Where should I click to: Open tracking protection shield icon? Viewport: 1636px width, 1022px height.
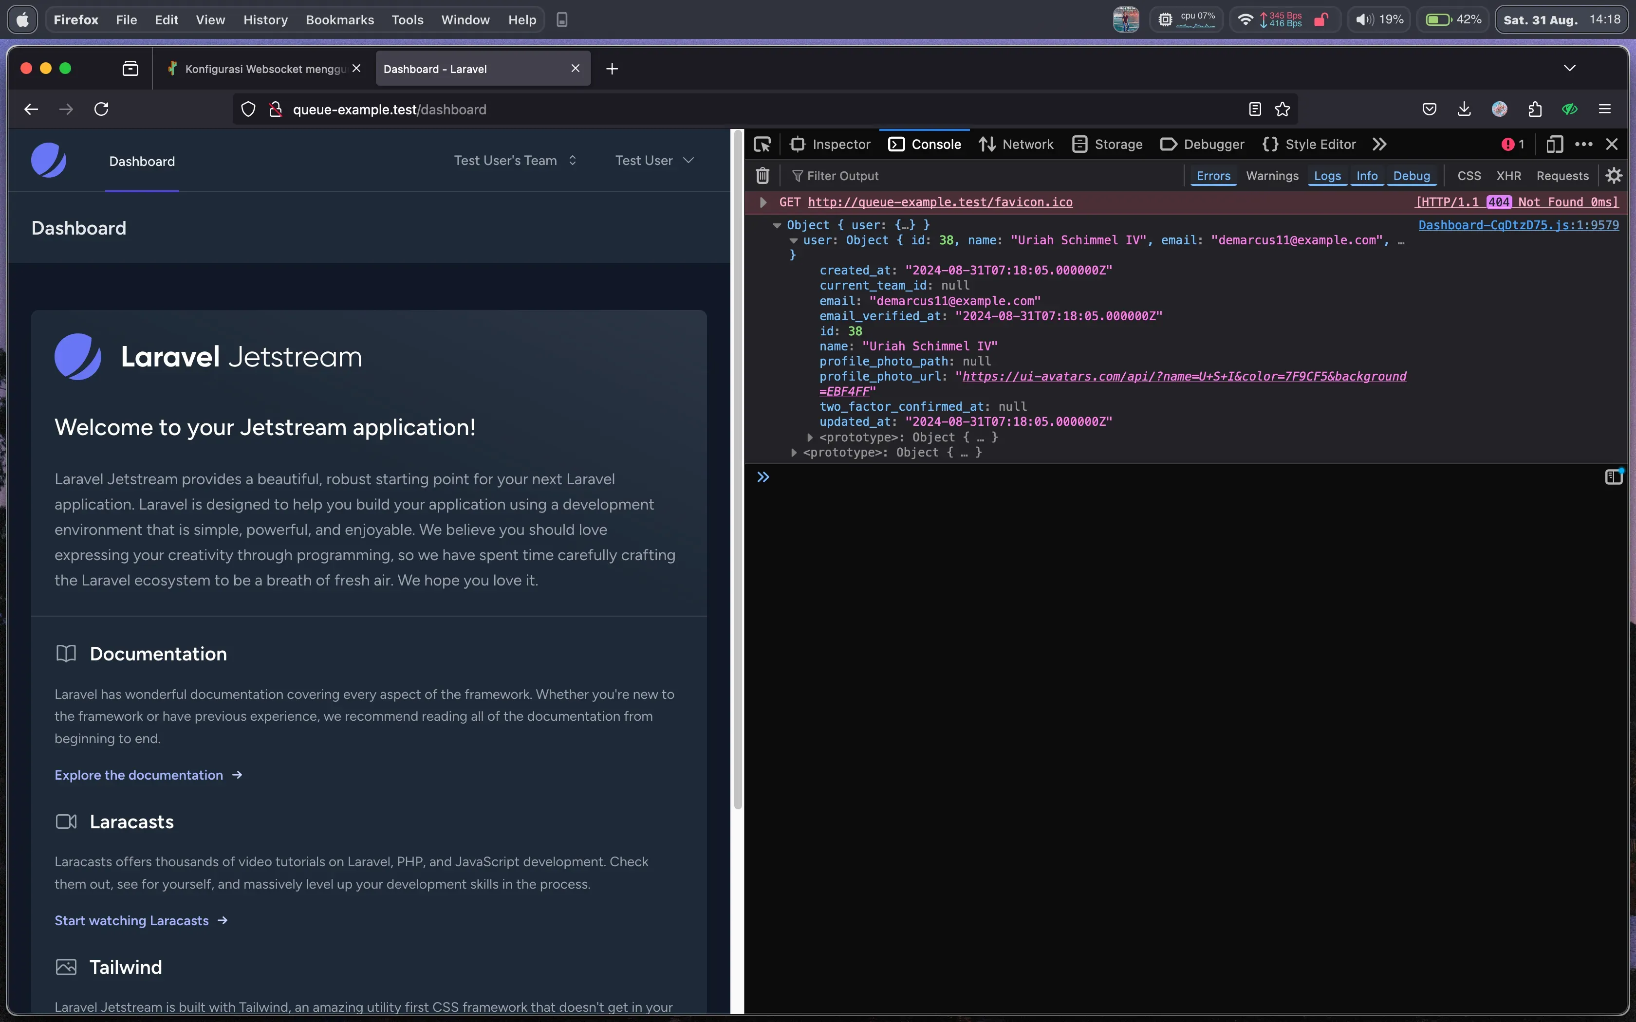tap(248, 109)
